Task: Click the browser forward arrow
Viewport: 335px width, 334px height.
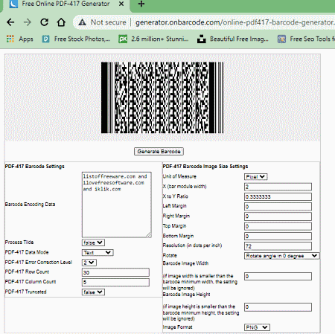Action: click(28, 22)
